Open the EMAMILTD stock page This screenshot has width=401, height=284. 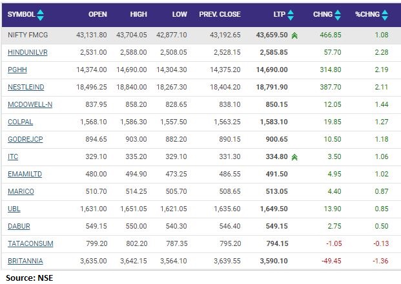click(x=24, y=174)
